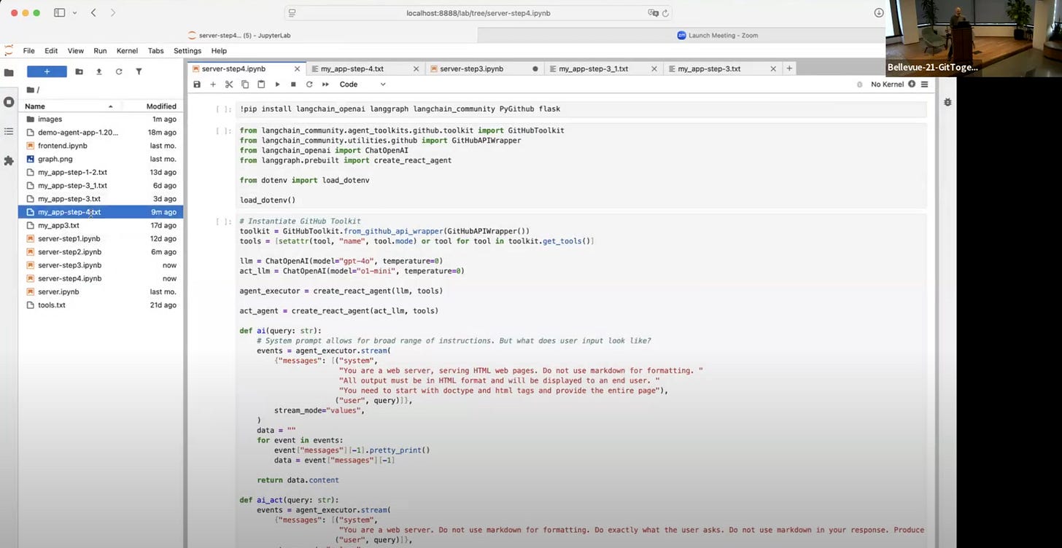Switch to the server-step3.ipynb tab

484,68
